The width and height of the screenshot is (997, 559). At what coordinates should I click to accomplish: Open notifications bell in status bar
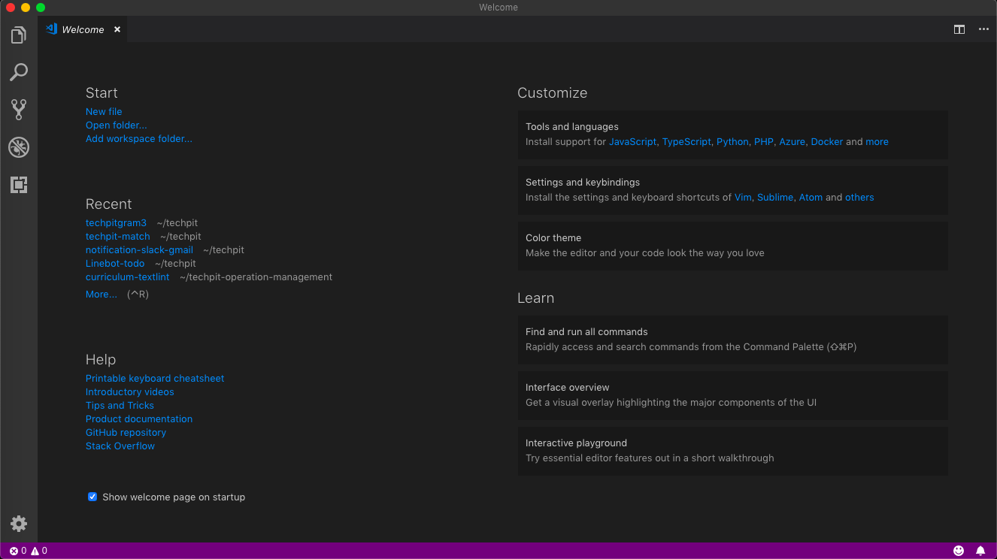tap(980, 551)
